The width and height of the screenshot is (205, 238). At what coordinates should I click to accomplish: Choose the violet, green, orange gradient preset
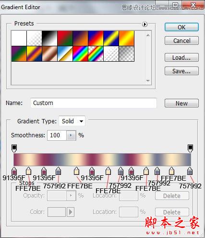[x=19, y=53]
